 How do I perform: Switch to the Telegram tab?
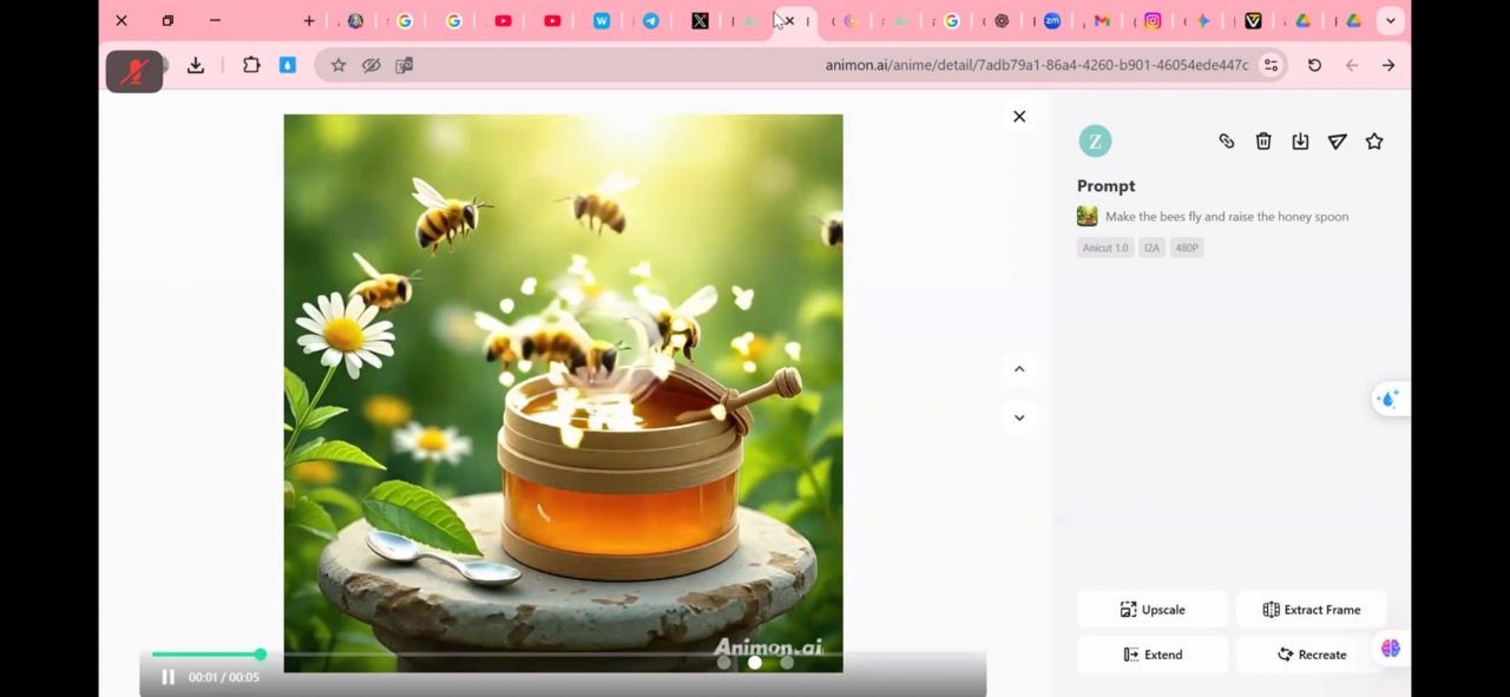tap(650, 21)
